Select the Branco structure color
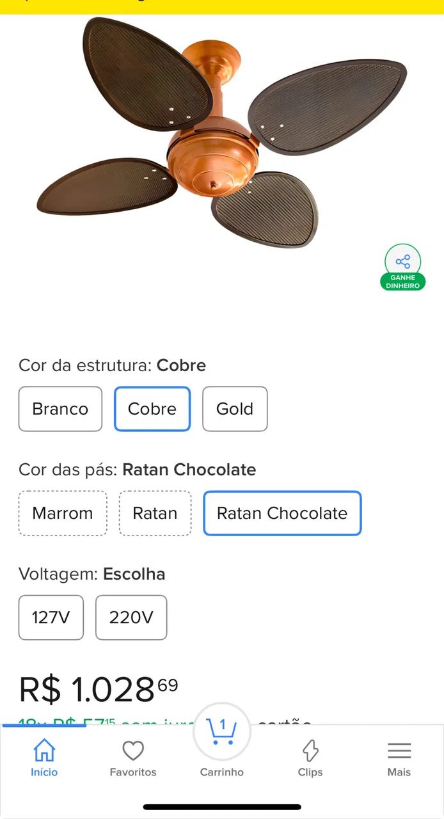 [x=60, y=409]
